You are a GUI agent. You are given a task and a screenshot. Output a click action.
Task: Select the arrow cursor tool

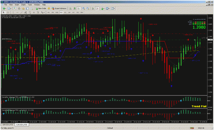pyautogui.click(x=3, y=12)
